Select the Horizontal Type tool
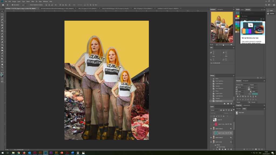Viewport: 276px width, 155px height. (x=2, y=56)
